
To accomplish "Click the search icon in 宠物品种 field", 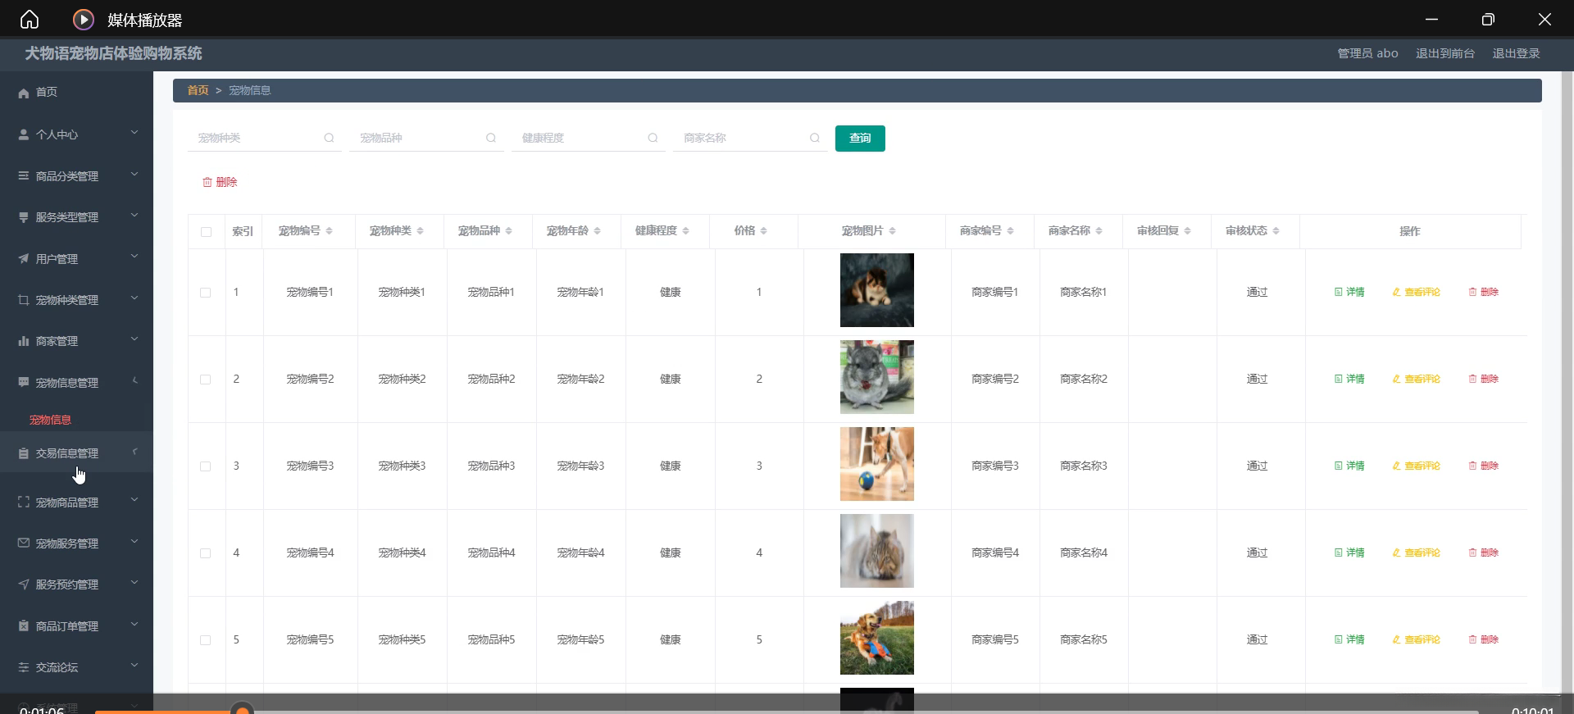I will (491, 138).
